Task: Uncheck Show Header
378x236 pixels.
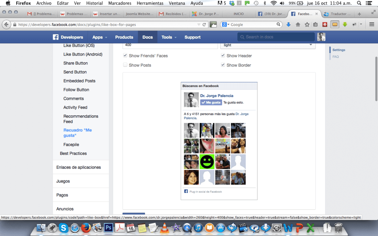Action: (x=223, y=56)
